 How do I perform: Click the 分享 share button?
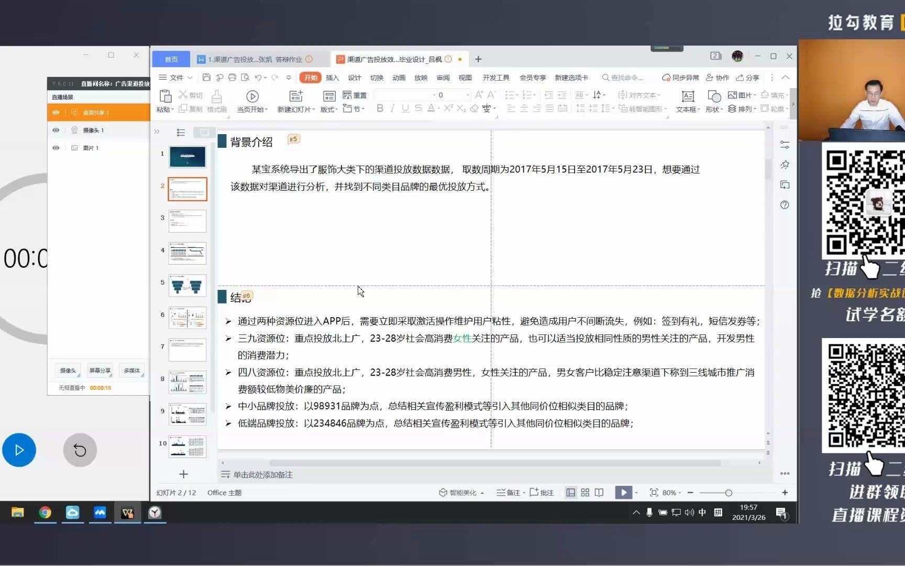(x=747, y=78)
